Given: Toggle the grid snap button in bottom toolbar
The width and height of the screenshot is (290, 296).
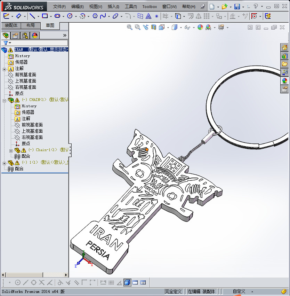Looking at the screenshot, I should [x=111, y=283].
